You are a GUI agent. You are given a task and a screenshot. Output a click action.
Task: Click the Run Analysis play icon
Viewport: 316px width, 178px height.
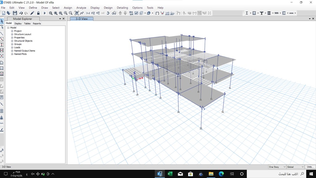pyautogui.click(x=44, y=13)
